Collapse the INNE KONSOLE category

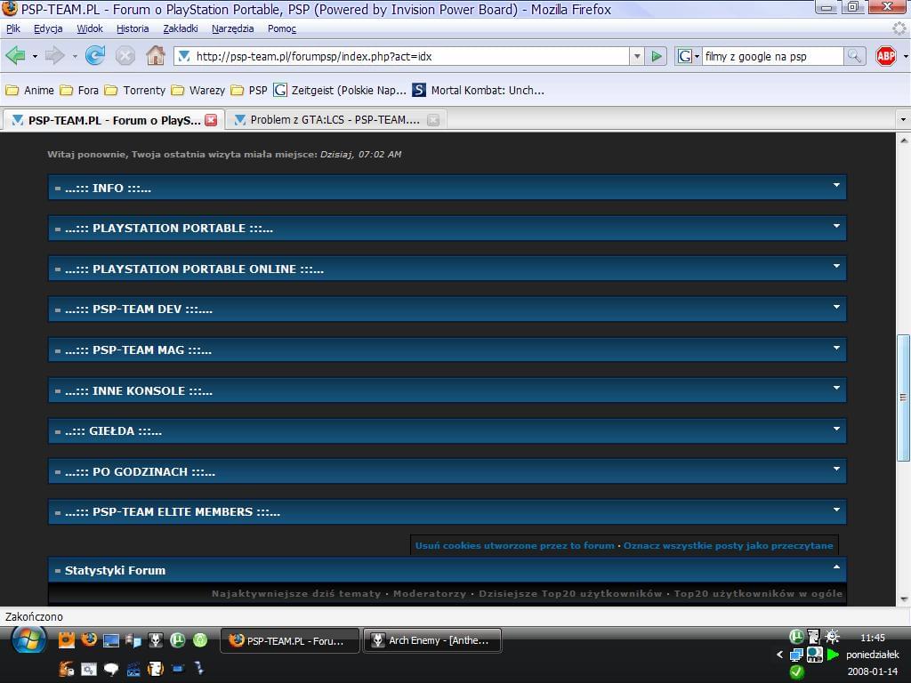836,388
